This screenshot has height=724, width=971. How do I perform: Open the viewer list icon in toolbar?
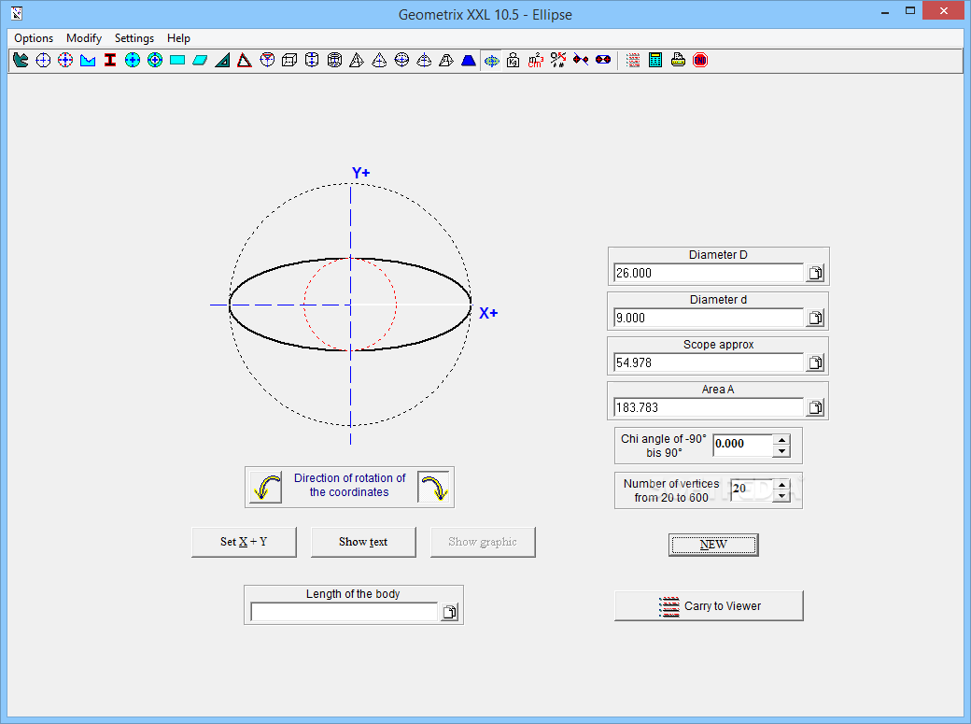[633, 60]
